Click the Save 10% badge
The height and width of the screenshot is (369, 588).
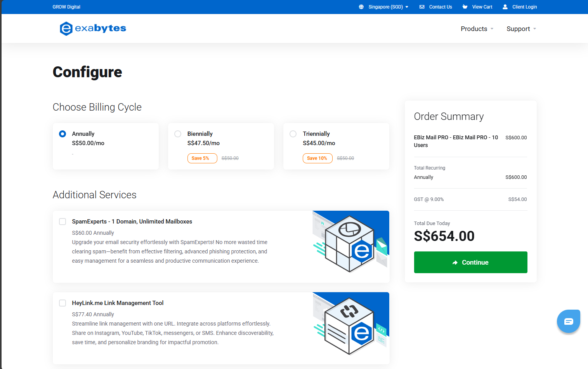tap(317, 158)
